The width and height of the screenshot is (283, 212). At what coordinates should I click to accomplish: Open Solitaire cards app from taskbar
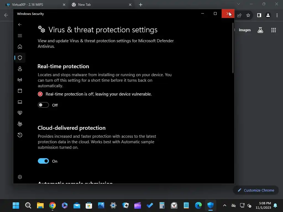tap(125, 205)
